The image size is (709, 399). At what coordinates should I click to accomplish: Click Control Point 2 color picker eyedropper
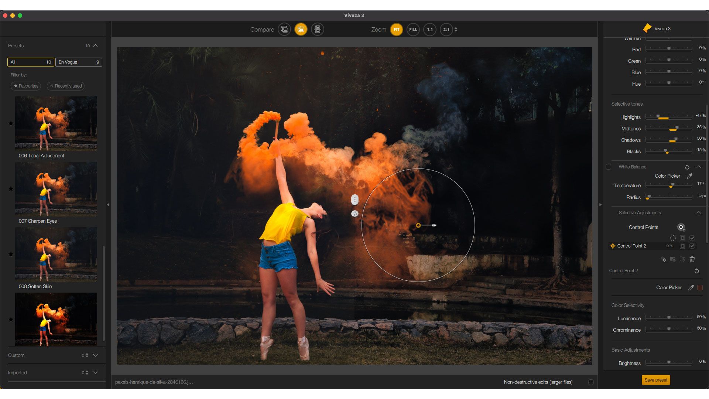(x=691, y=287)
